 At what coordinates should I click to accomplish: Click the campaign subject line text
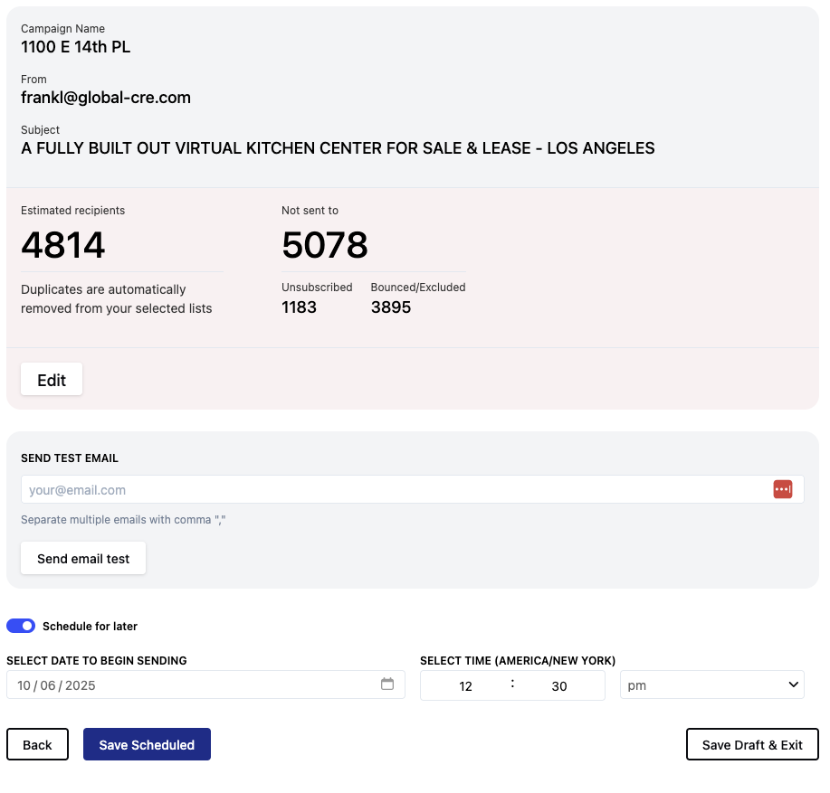pyautogui.click(x=338, y=148)
